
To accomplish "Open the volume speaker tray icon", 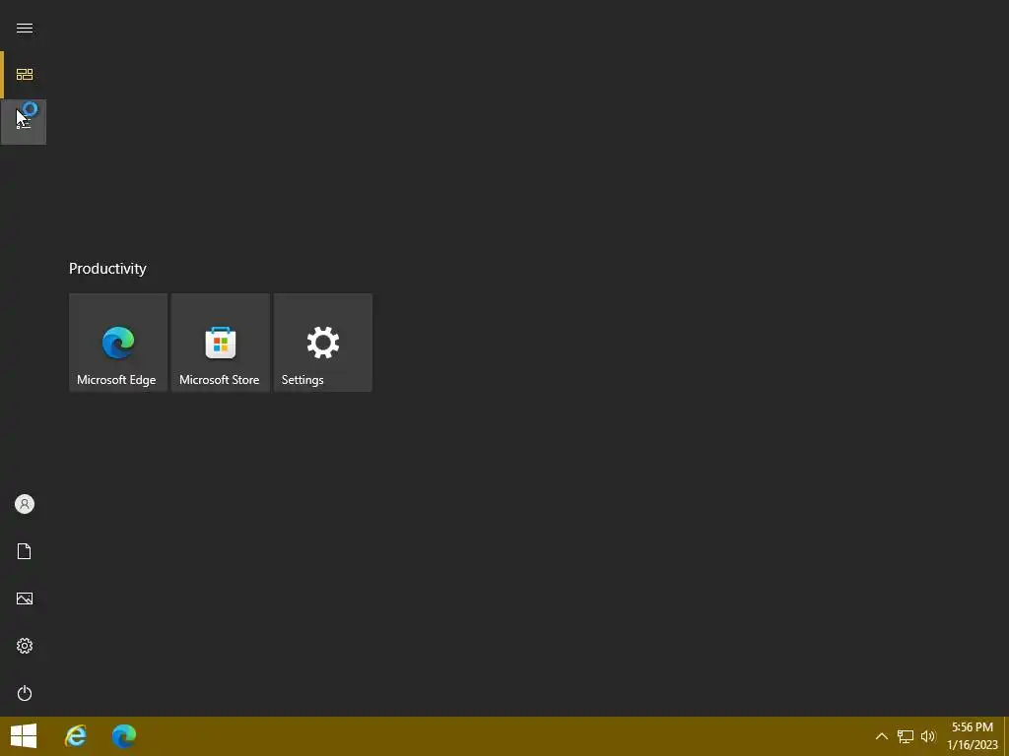I will pyautogui.click(x=928, y=736).
